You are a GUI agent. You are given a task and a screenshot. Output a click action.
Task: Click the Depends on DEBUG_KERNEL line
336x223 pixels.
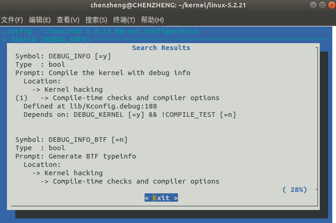point(130,115)
